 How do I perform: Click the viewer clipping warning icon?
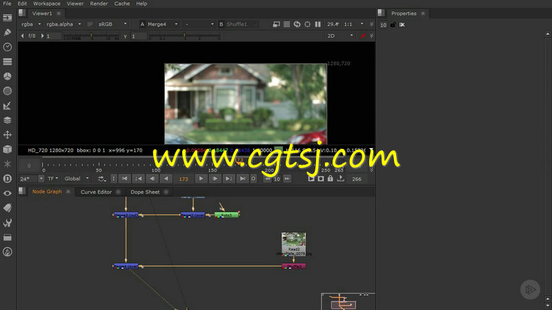(x=277, y=24)
